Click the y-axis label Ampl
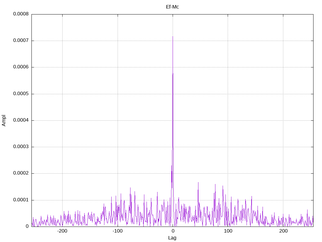The height and width of the screenshot is (242, 322). [4, 120]
